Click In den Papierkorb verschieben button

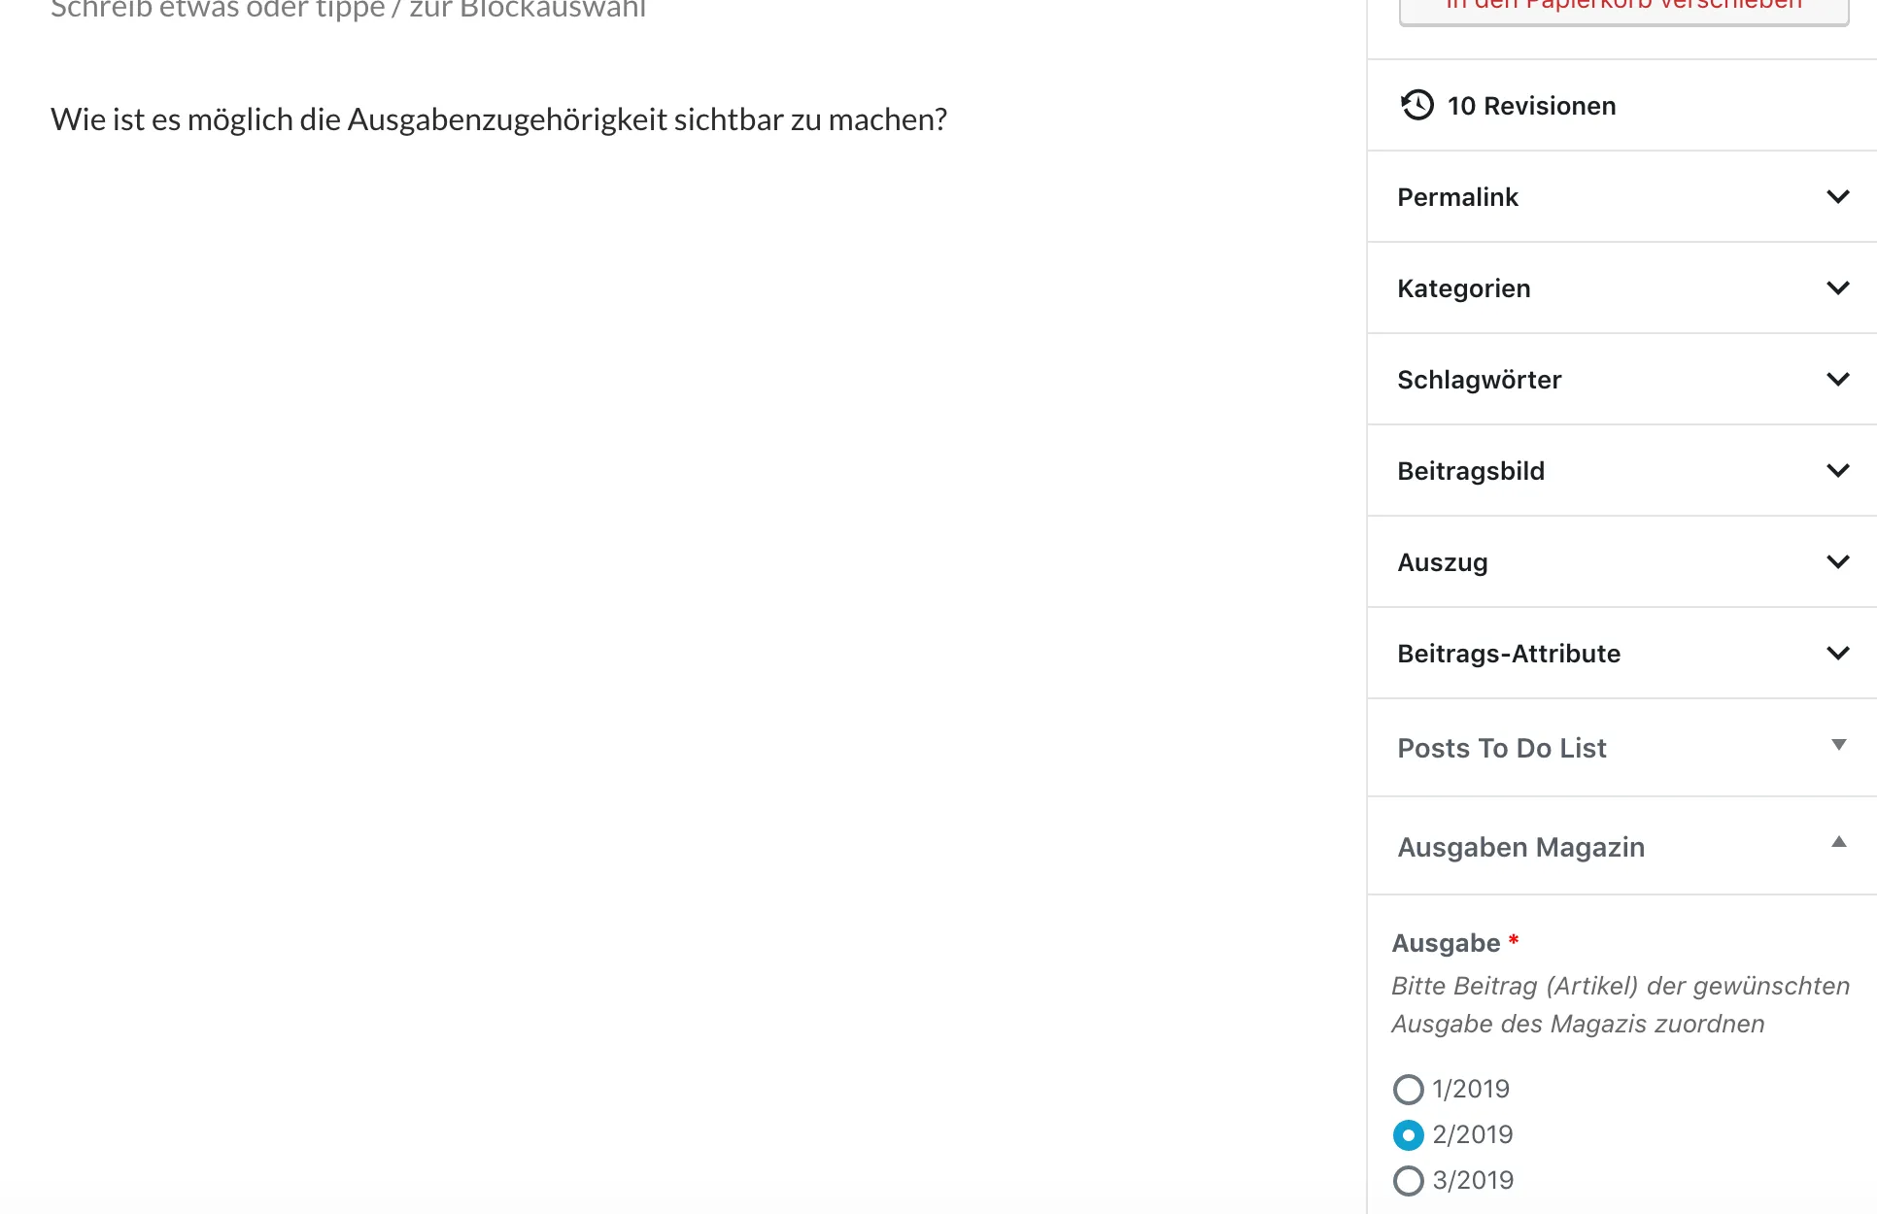click(x=1623, y=10)
